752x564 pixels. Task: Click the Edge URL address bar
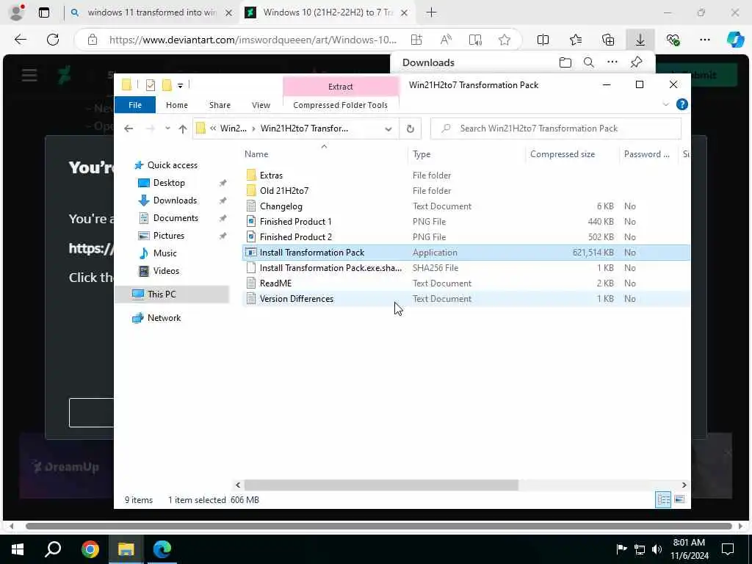click(x=253, y=40)
